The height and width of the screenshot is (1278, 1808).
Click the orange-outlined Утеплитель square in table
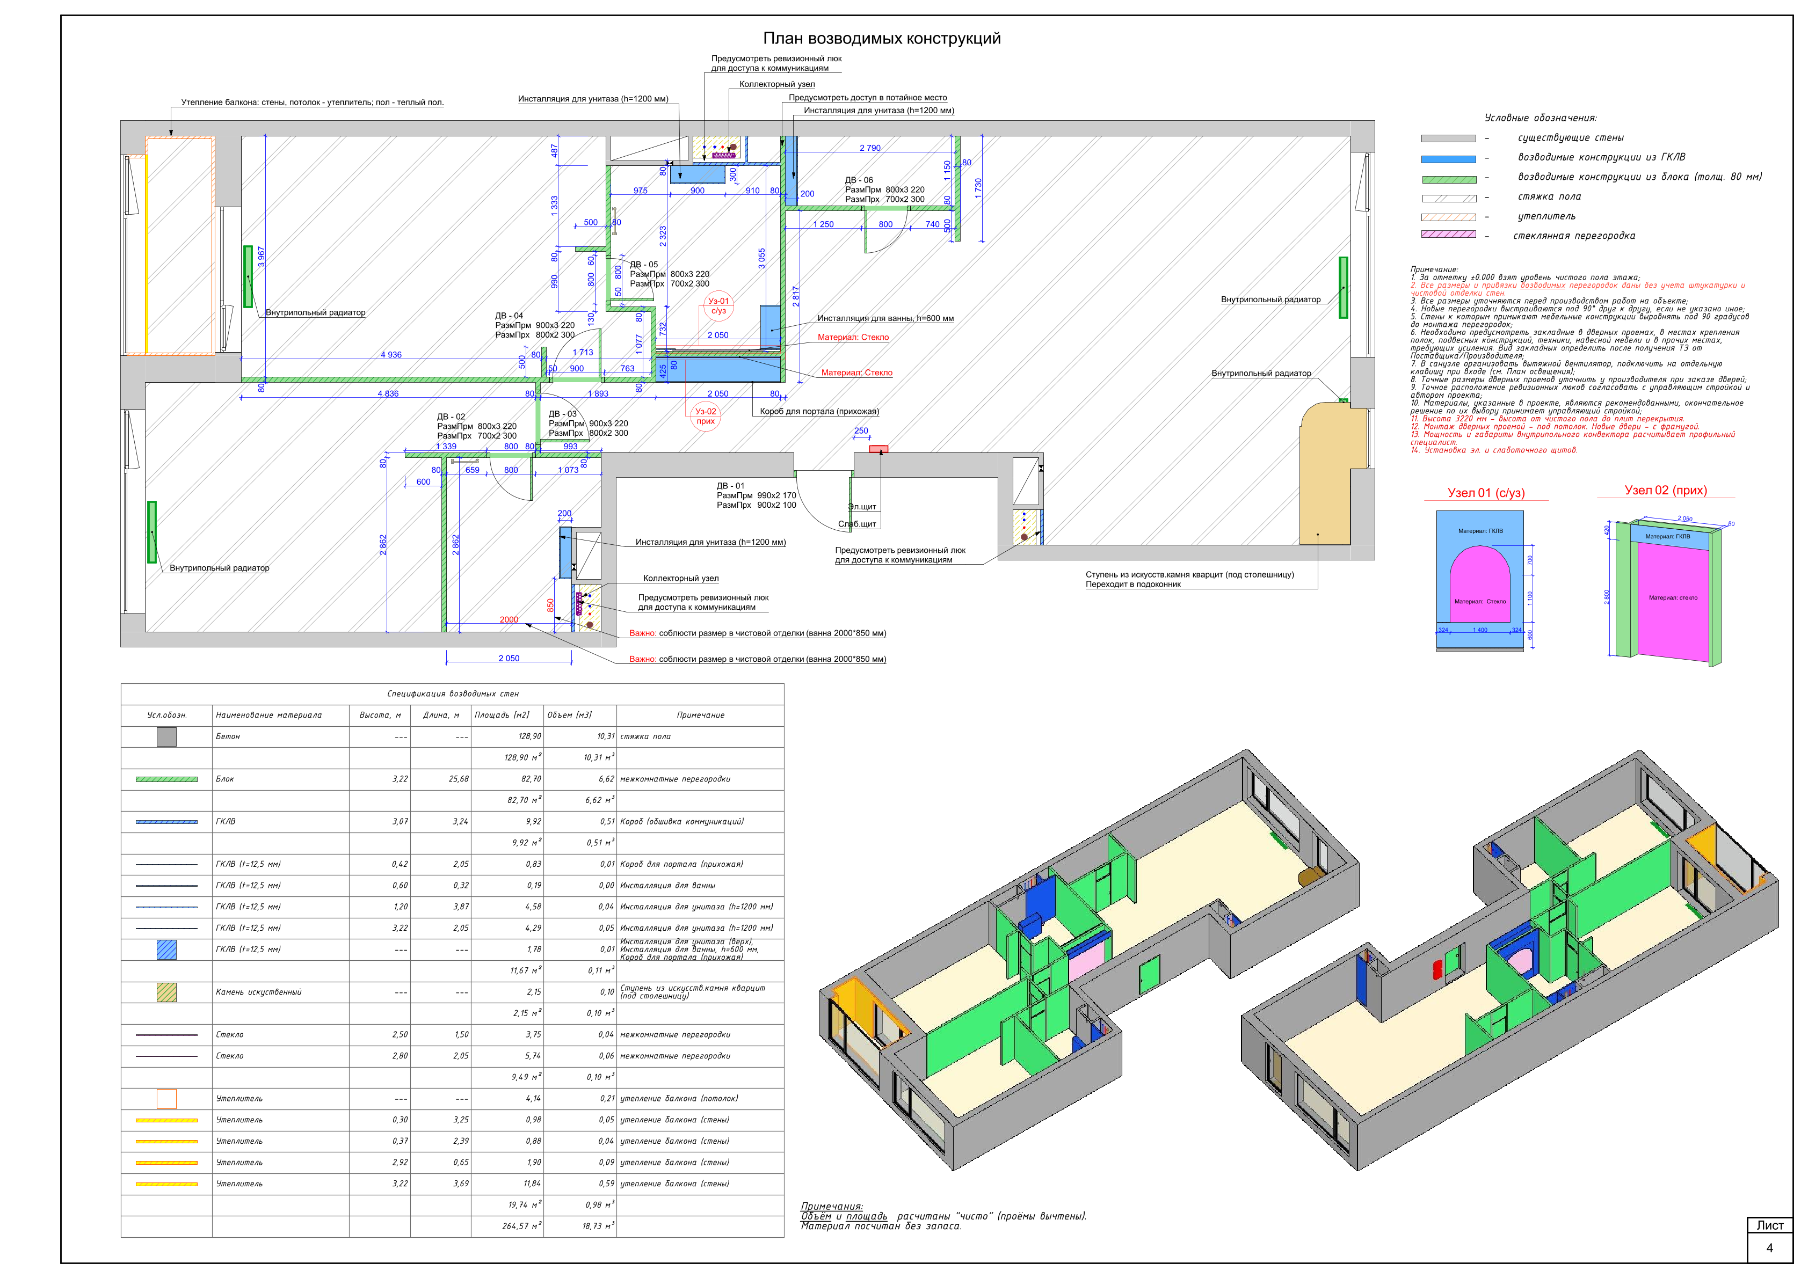pos(166,1099)
